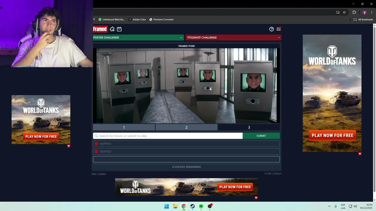The image size is (376, 211).
Task: Click bottom banner Play Now For Free button
Action: tap(235, 187)
